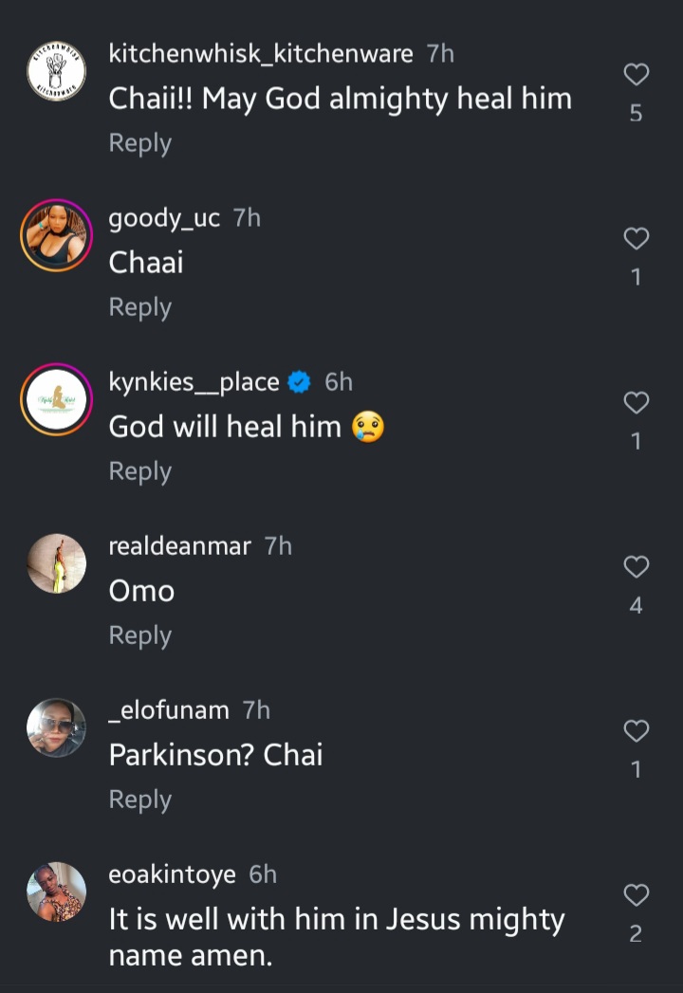Reply to _elofunam's comment
The image size is (683, 993).
tap(140, 800)
